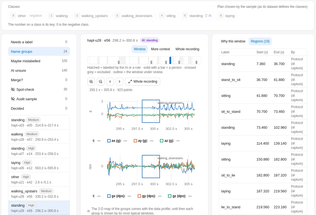Toggle the gy (dps) legend swatch
Image resolution: width=316 pixels, height=215 pixels.
tap(139, 196)
